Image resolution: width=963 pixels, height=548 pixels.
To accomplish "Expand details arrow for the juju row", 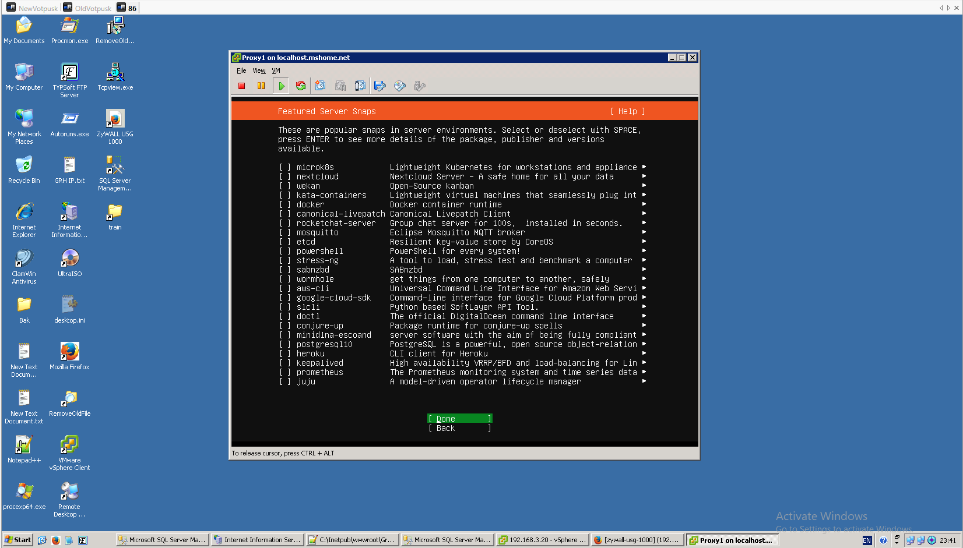I will [x=644, y=381].
